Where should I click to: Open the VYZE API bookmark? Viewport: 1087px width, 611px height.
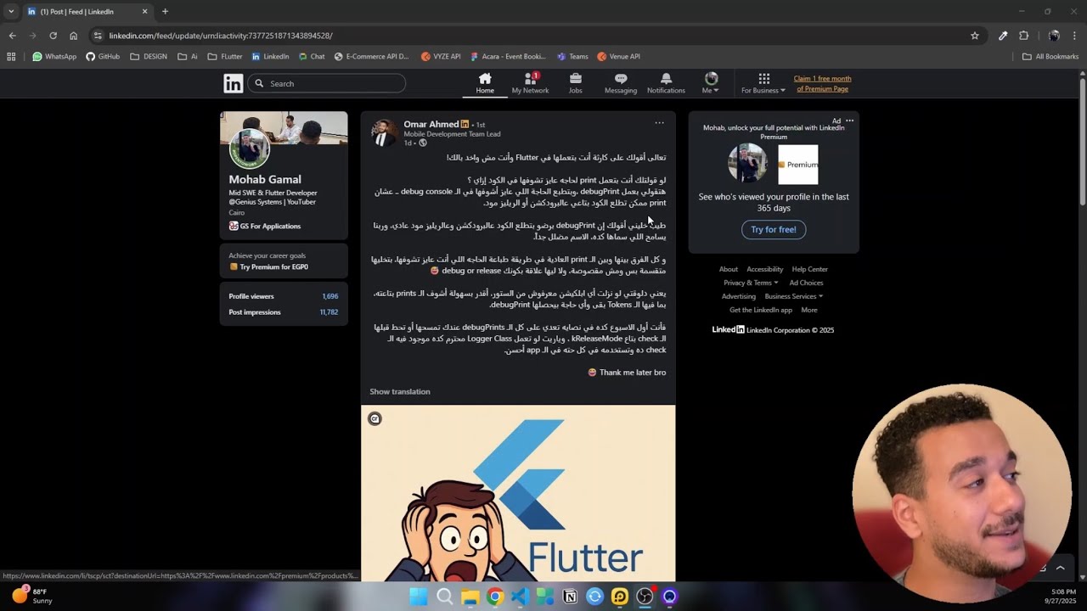(x=441, y=57)
